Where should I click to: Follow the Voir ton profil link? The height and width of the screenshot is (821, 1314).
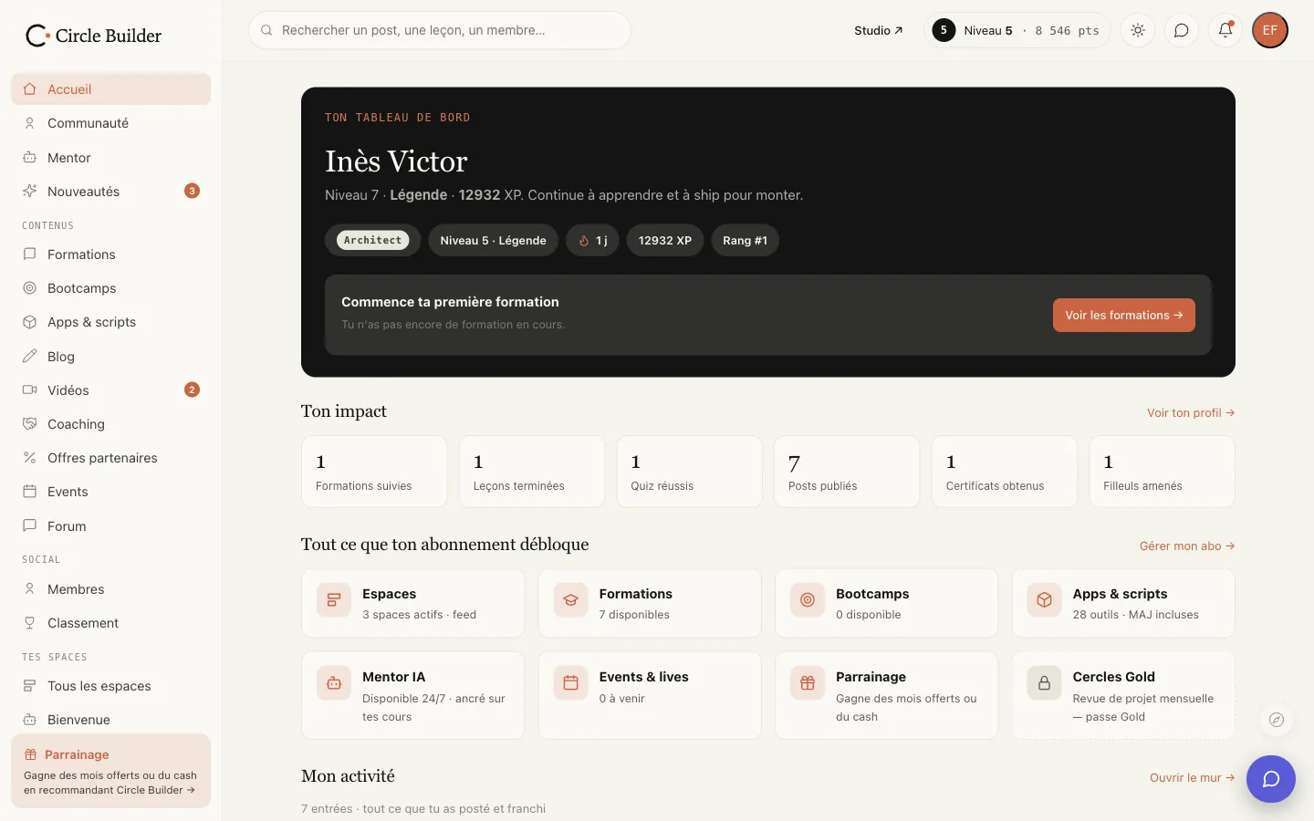(1191, 413)
